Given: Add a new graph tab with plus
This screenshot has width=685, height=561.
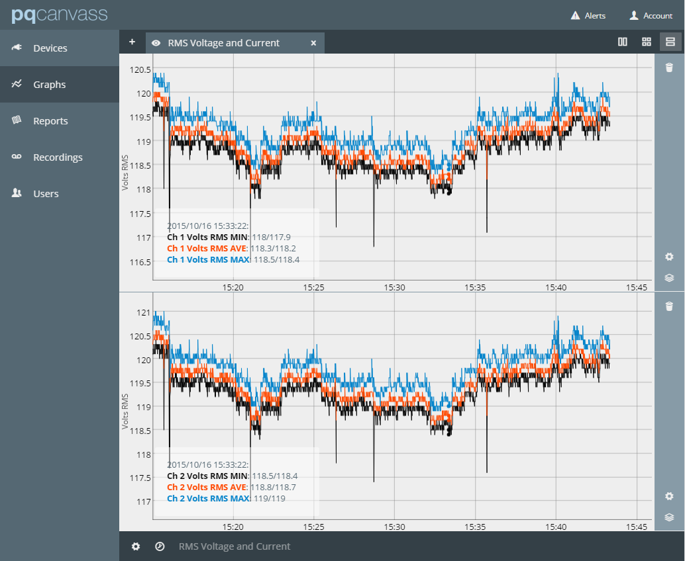Looking at the screenshot, I should coord(132,42).
